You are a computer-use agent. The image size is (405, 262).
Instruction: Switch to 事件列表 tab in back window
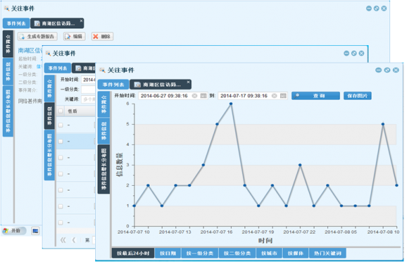point(16,24)
